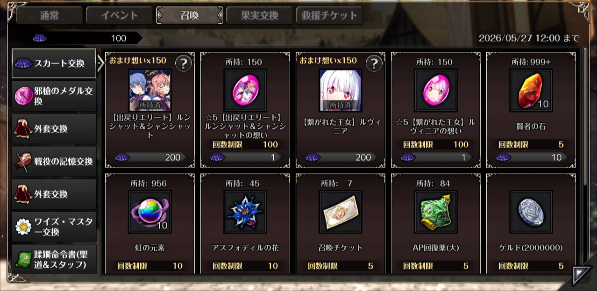Switch to the 果実交換 tab
The image size is (597, 291).
click(260, 15)
